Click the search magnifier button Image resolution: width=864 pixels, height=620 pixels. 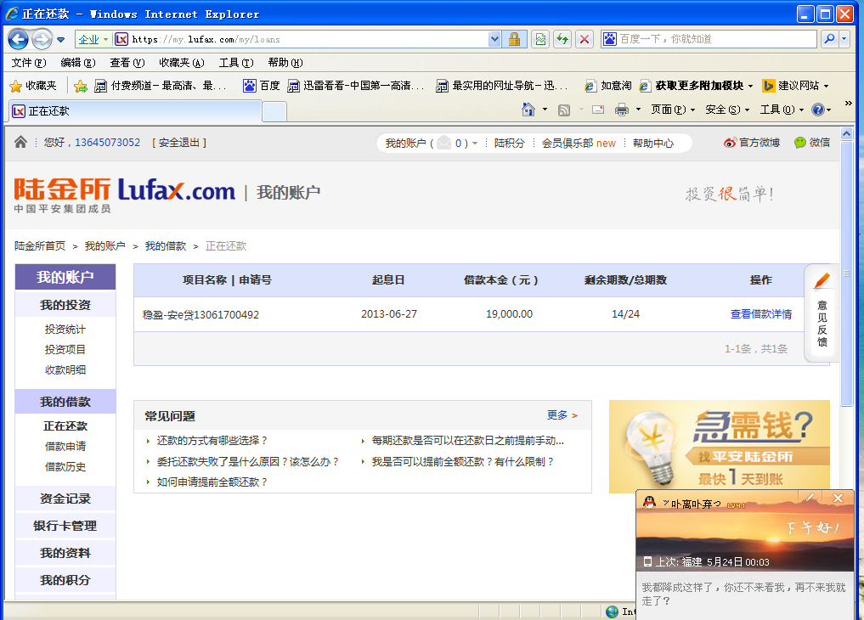828,39
